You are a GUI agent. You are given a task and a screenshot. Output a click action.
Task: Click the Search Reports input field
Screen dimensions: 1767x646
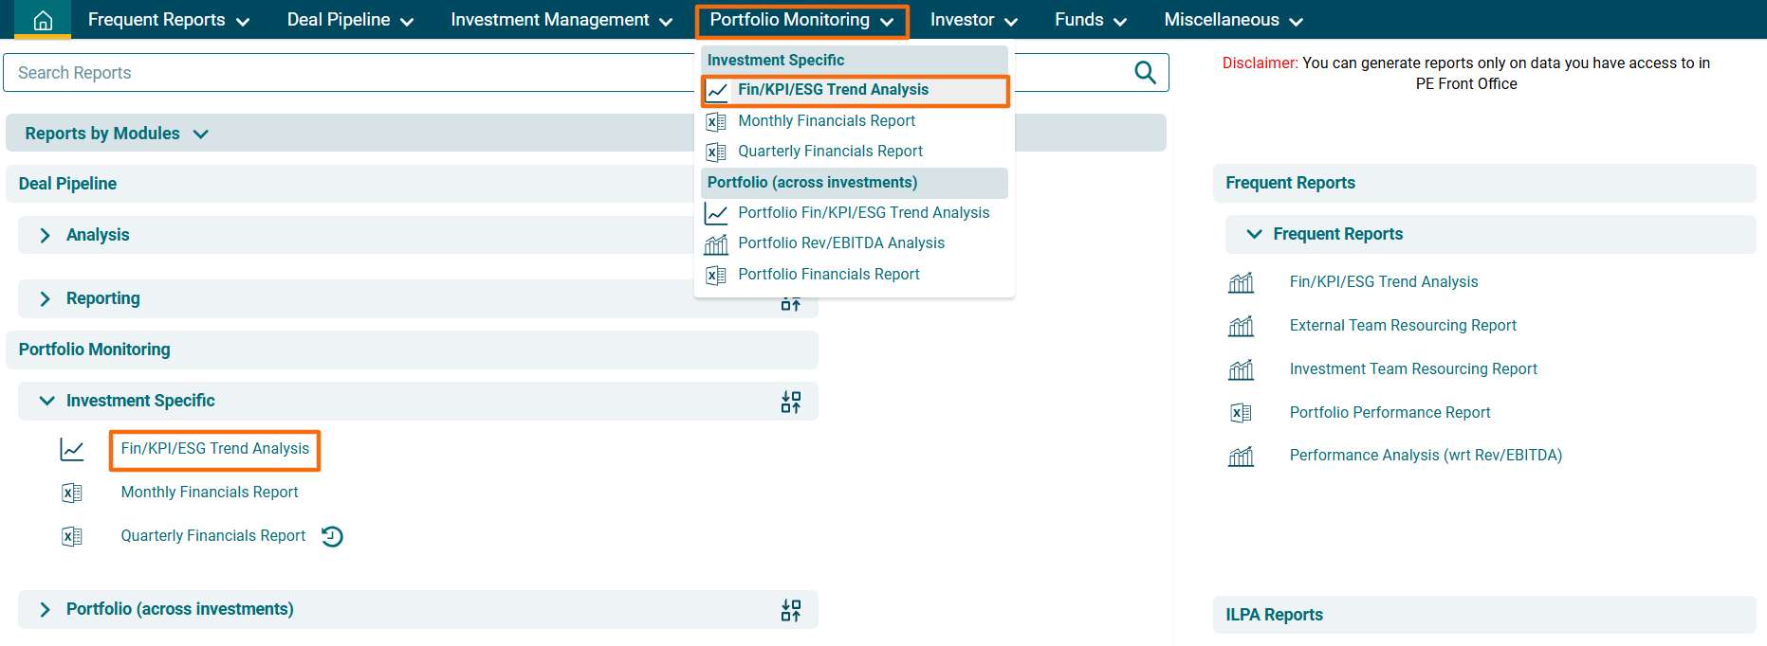351,73
